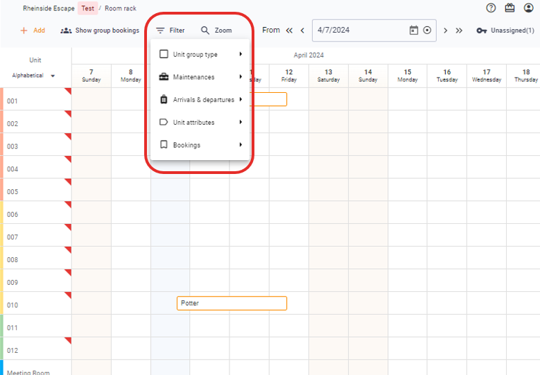
Task: Open Unit attributes filter submenu
Action: pyautogui.click(x=200, y=123)
